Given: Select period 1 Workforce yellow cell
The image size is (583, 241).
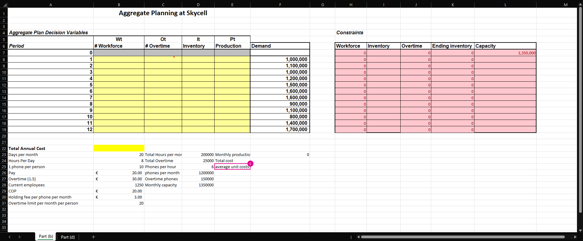Looking at the screenshot, I should tap(119, 59).
